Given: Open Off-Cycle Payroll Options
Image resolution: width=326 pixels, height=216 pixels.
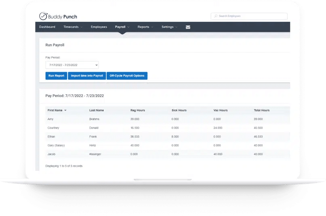Looking at the screenshot, I should tap(127, 76).
